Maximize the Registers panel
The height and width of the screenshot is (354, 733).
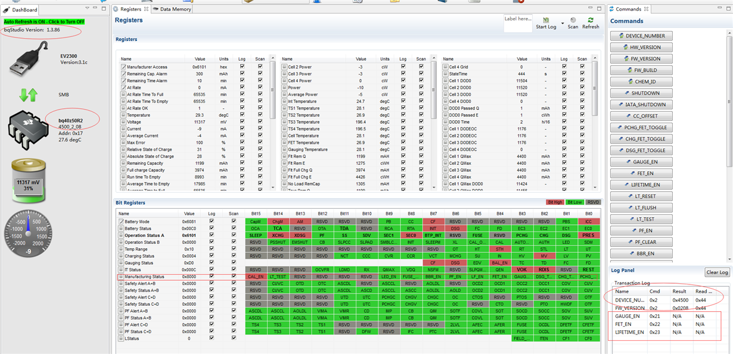tap(600, 9)
